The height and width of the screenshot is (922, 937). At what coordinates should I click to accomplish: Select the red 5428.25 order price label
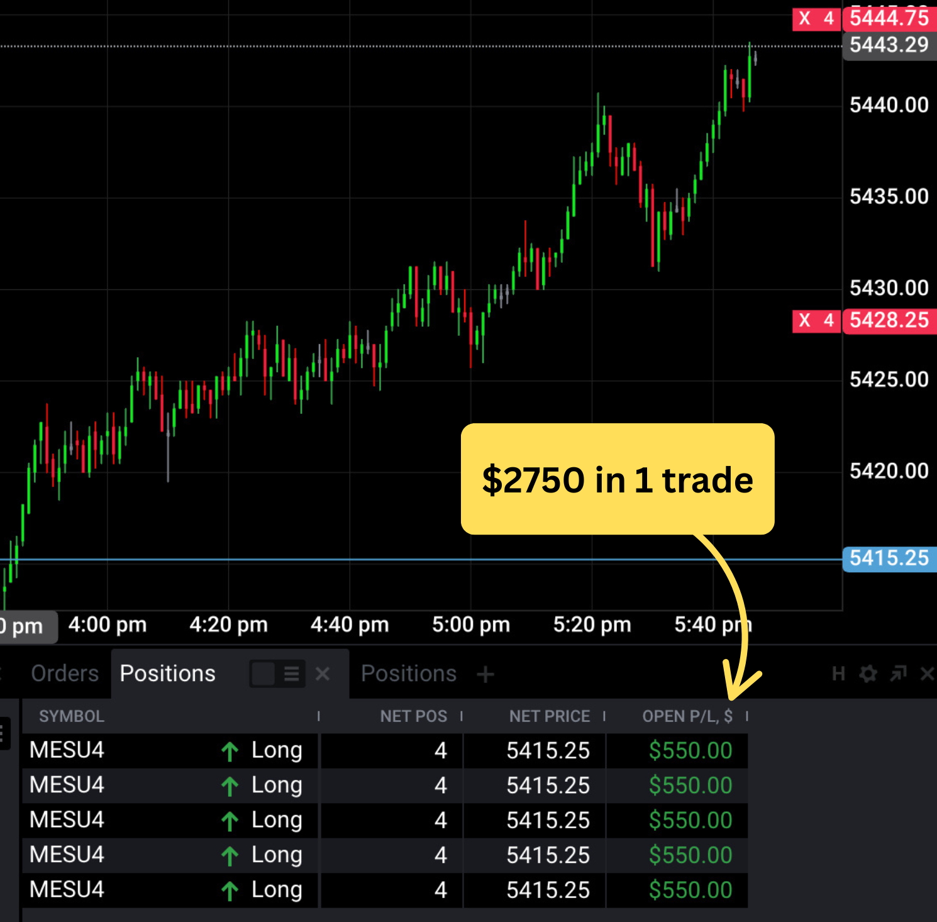point(889,321)
